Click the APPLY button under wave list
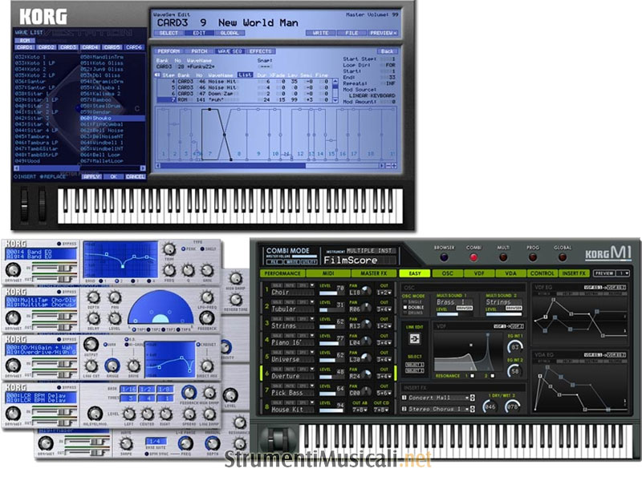This screenshot has width=642, height=481. point(91,176)
